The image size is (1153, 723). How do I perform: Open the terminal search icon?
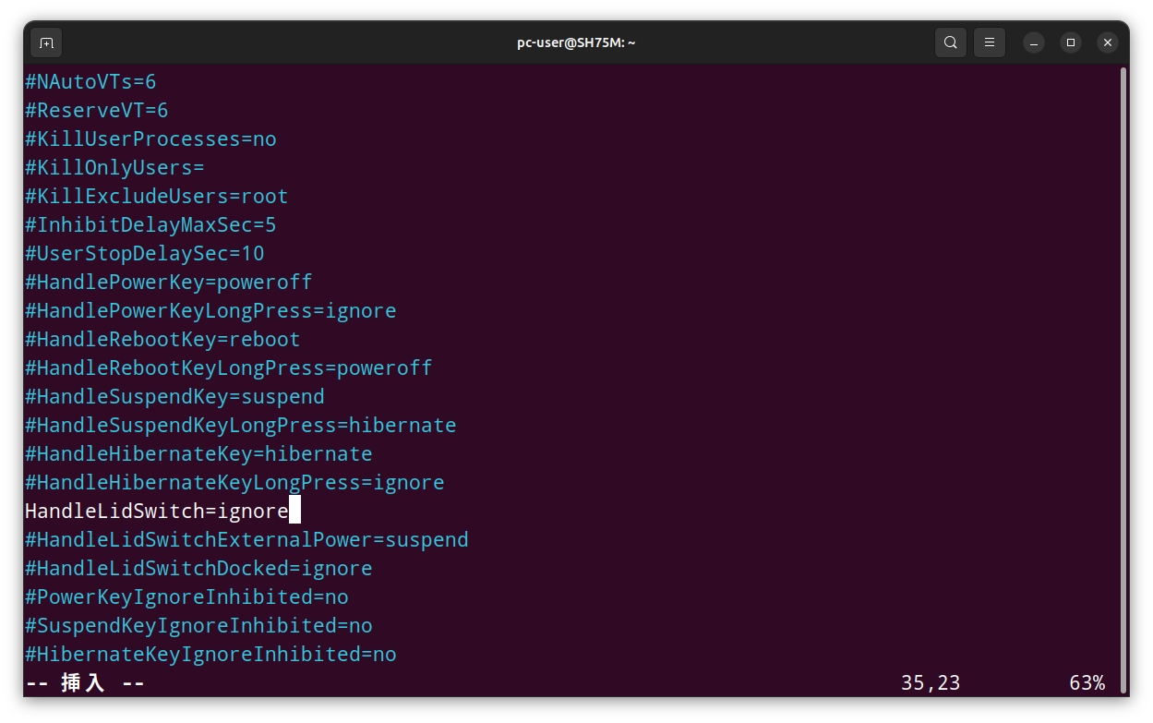click(950, 42)
